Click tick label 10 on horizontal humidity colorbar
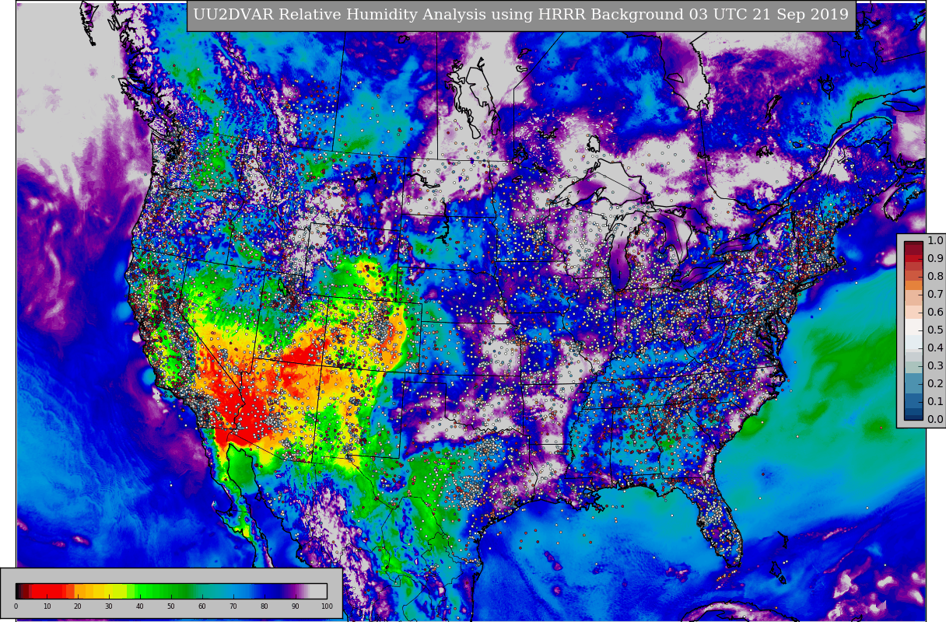The height and width of the screenshot is (622, 946). click(47, 606)
